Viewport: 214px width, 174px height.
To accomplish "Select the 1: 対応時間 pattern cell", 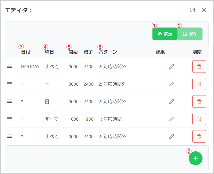I will pyautogui.click(x=110, y=119).
